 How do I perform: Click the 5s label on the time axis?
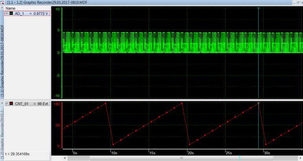coord(75,153)
